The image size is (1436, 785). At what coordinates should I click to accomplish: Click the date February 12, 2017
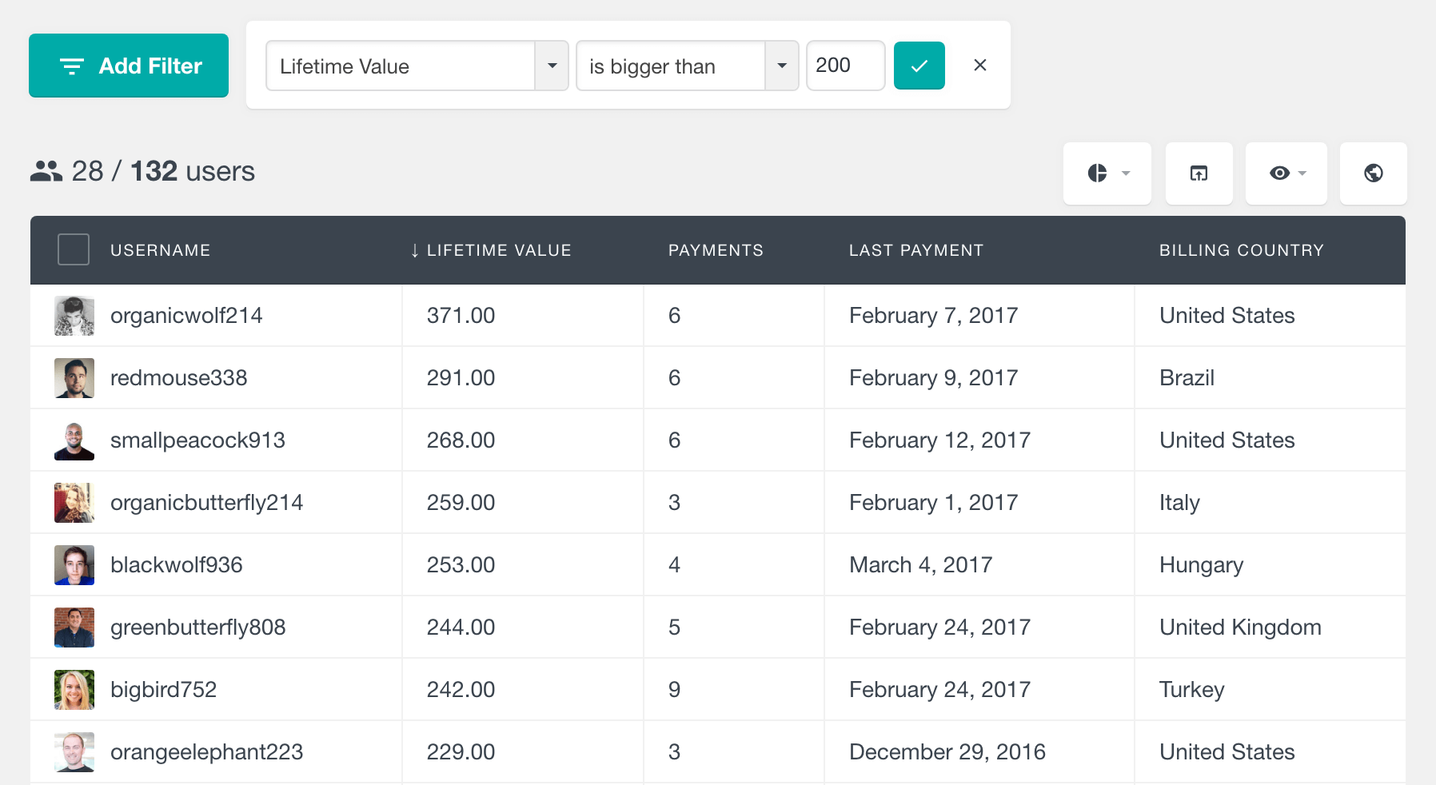940,440
